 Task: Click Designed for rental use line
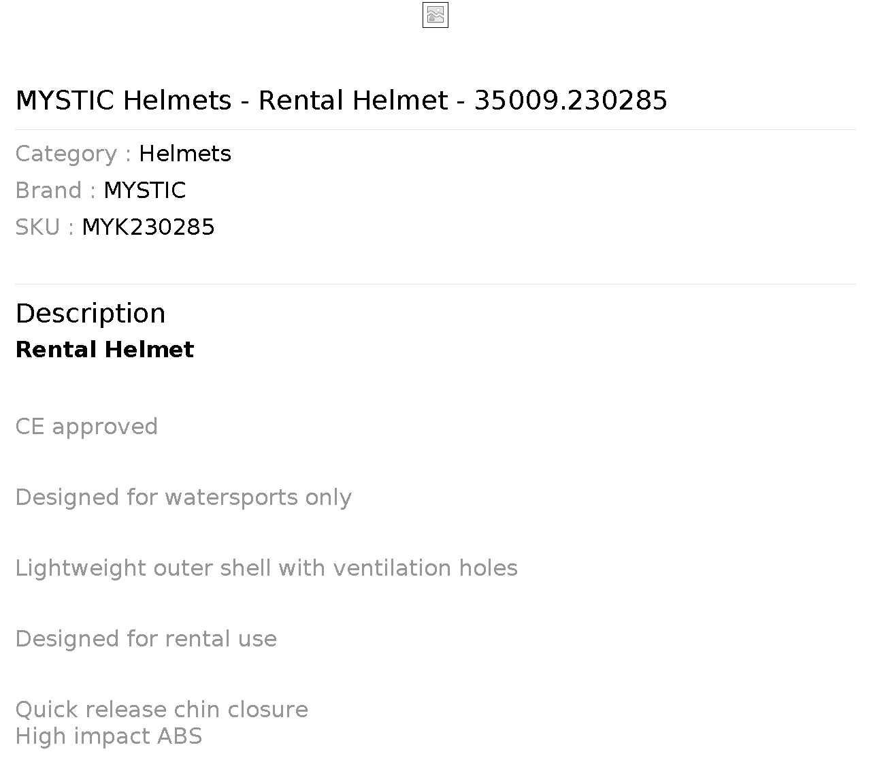coord(146,639)
